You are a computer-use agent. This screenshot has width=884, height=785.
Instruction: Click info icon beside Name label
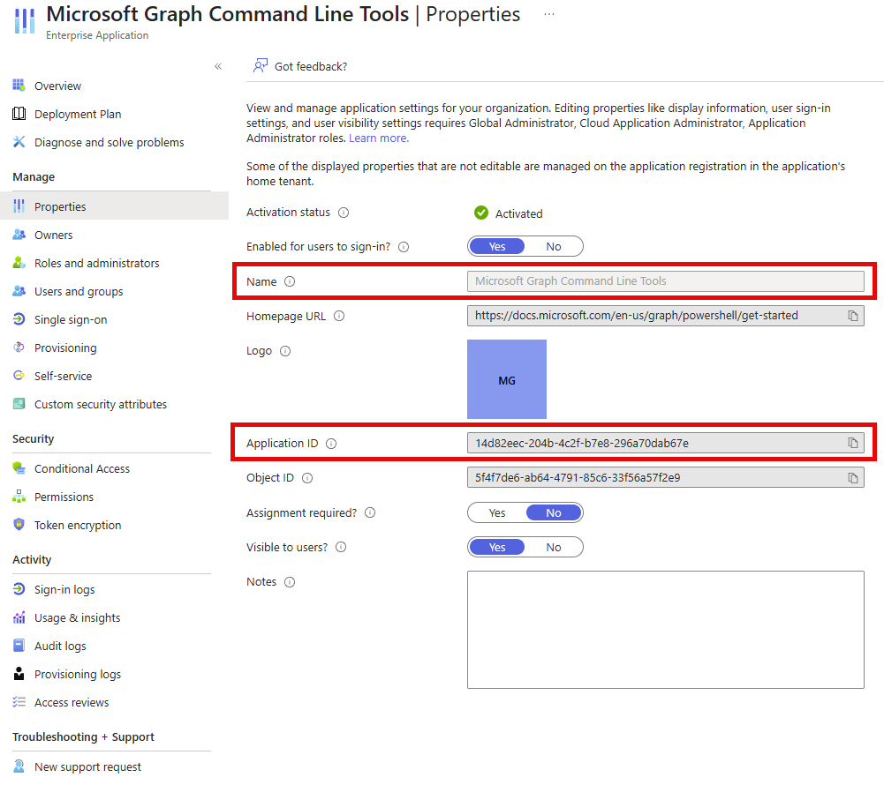[289, 281]
